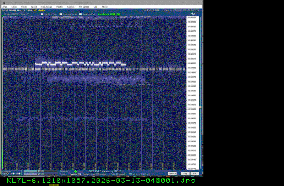Open the Capture menu

point(70,7)
